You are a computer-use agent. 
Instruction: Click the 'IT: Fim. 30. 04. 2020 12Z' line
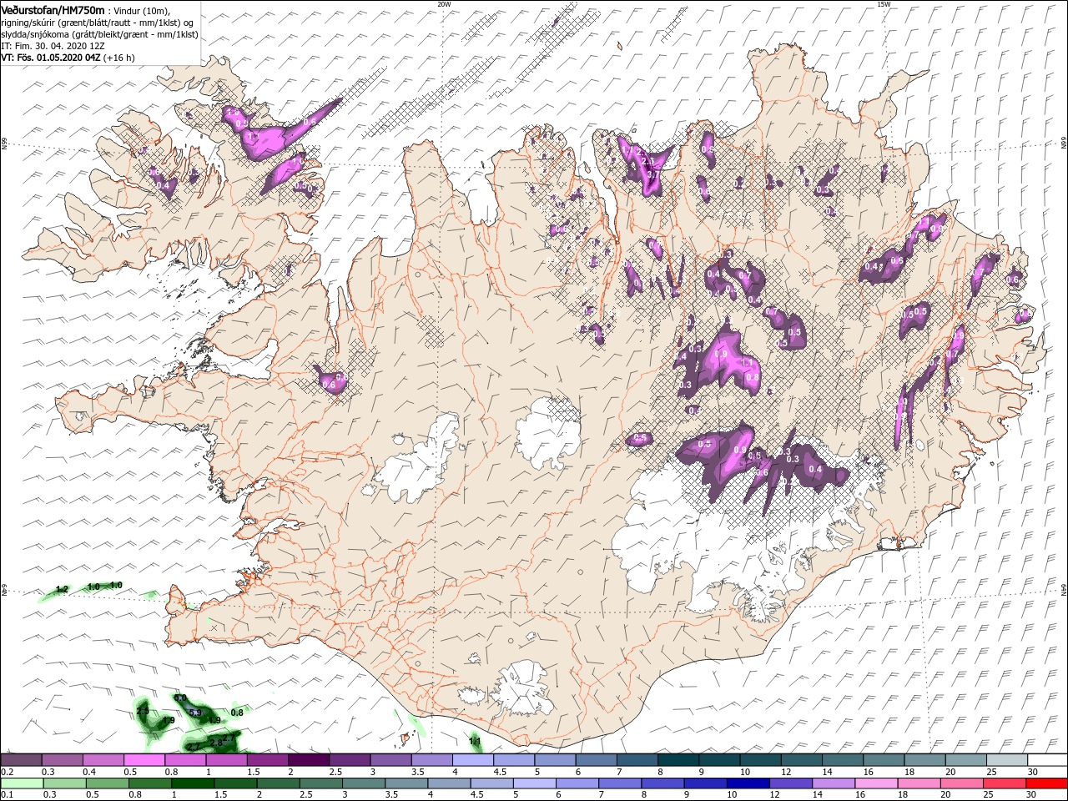coord(52,46)
